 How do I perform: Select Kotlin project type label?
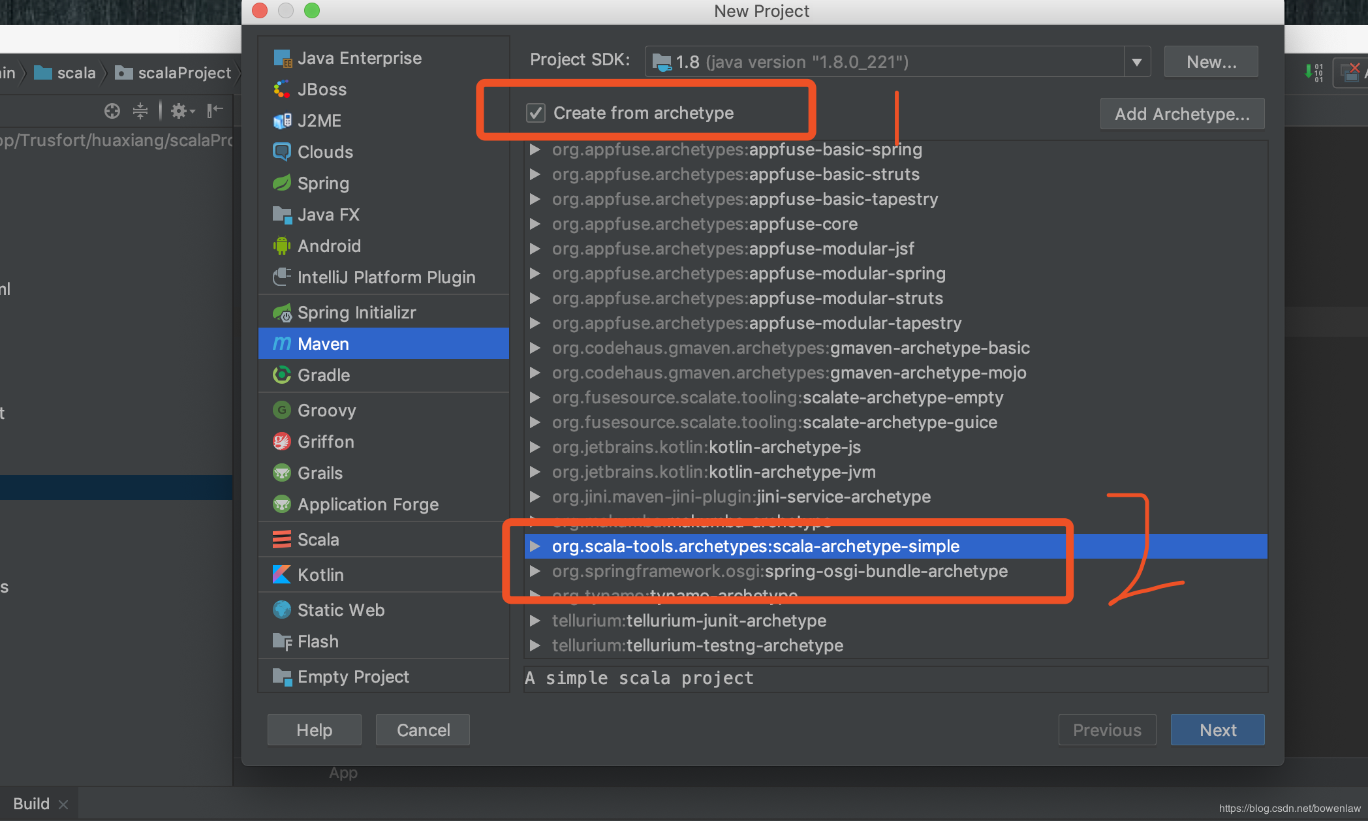tap(320, 575)
